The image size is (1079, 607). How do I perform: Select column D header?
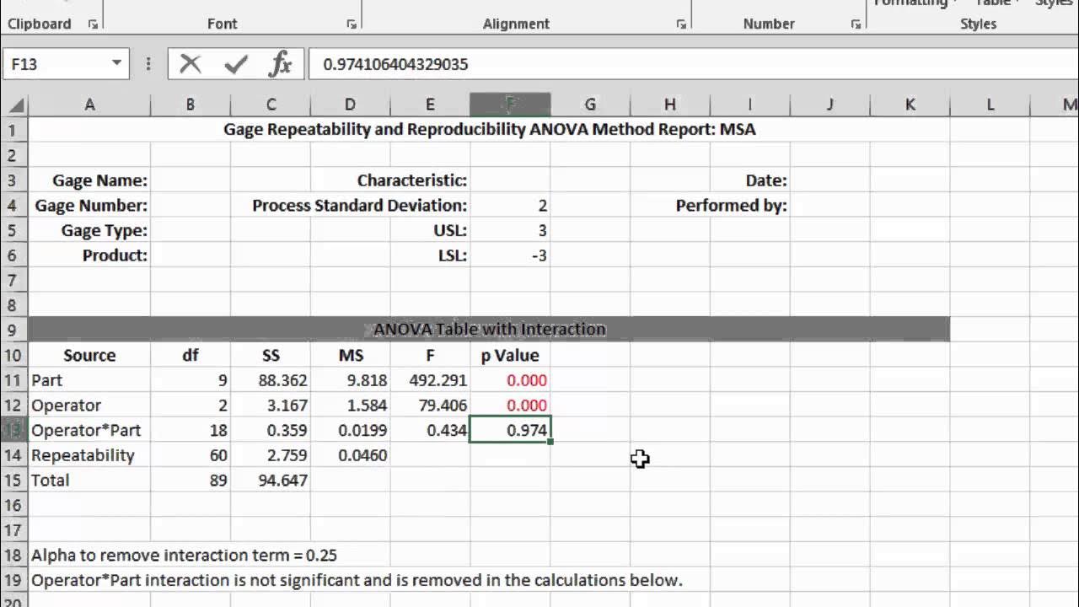point(350,105)
